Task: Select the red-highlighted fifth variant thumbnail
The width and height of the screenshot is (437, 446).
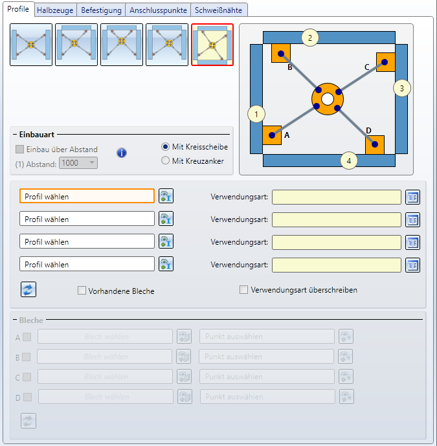Action: point(212,45)
